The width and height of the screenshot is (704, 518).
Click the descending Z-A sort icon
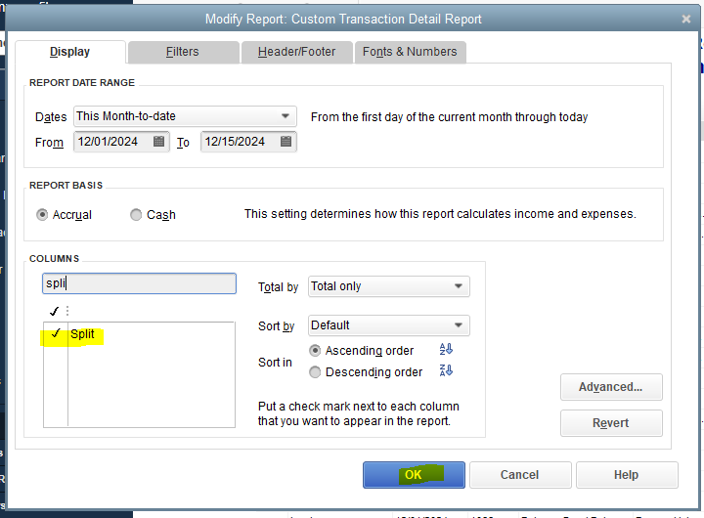[x=446, y=370]
